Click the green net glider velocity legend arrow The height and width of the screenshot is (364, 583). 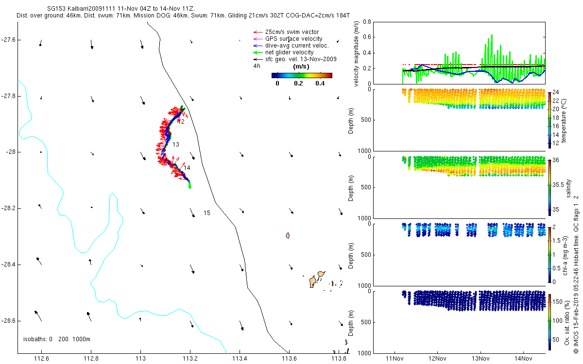[257, 52]
